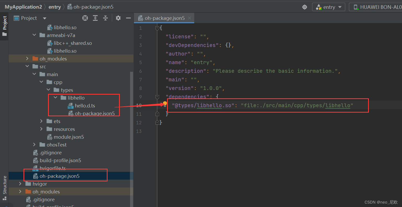The width and height of the screenshot is (402, 207).
Task: Click the "name" key on line 5
Action: (x=175, y=62)
